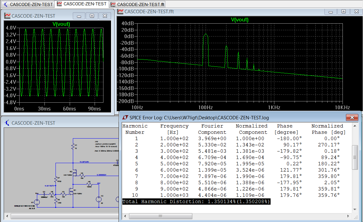The height and width of the screenshot is (222, 363).
Task: Click the normalized component value 1.343e-02
Action: (x=250, y=145)
